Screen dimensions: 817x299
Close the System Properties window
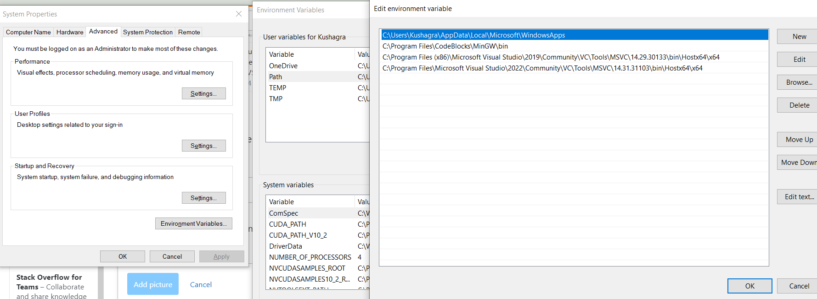[239, 14]
